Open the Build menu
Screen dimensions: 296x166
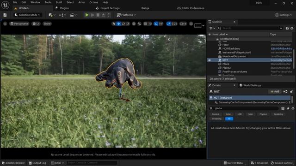(x=59, y=2)
